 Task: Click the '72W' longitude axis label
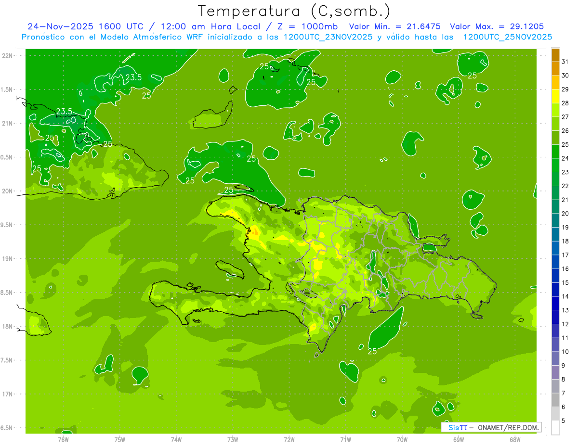pyautogui.click(x=289, y=440)
